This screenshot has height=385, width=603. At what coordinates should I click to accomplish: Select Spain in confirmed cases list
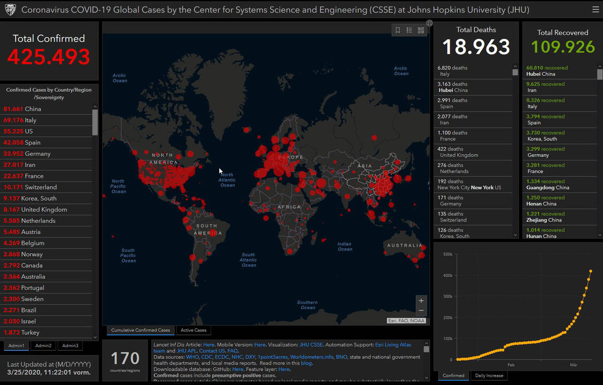pos(47,143)
